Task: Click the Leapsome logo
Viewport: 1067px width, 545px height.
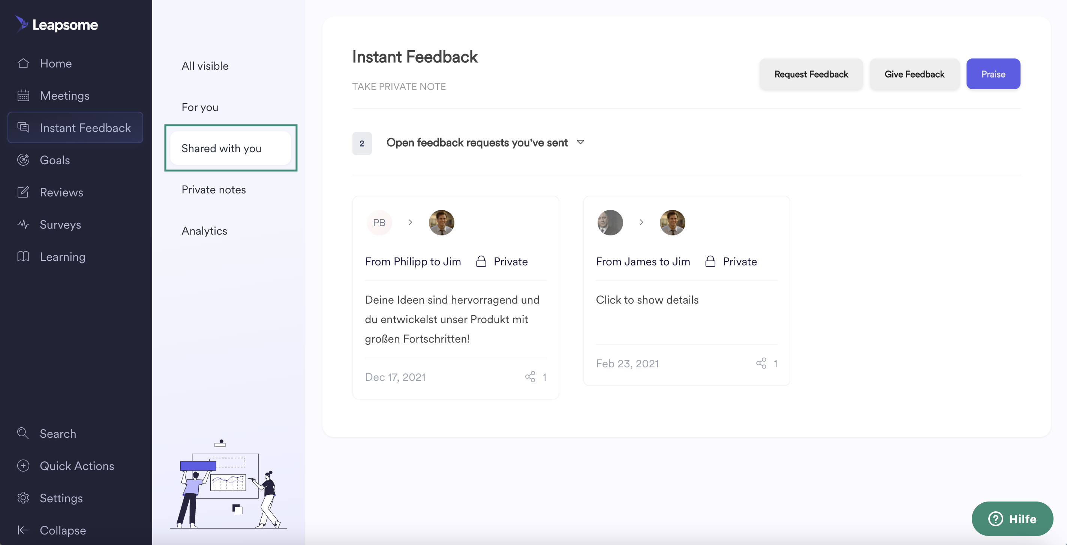Action: click(x=57, y=24)
